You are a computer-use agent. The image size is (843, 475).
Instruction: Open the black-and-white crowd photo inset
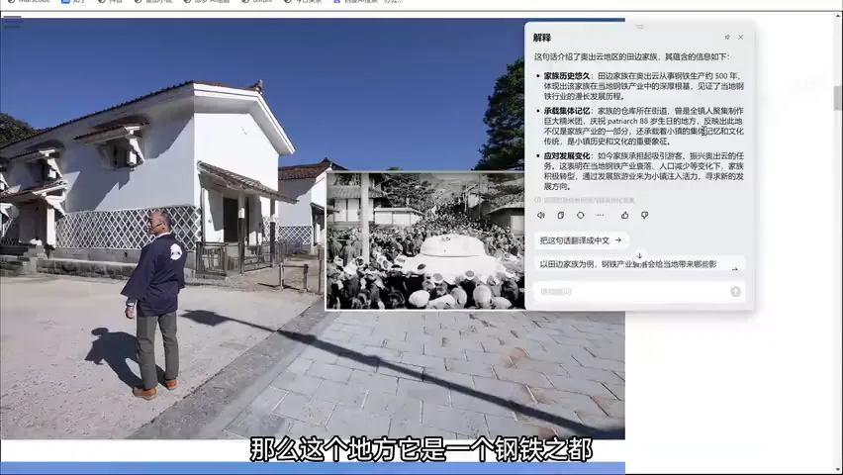[x=425, y=240]
